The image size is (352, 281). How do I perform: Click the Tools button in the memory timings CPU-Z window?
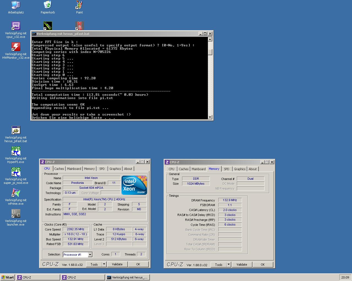[219, 265]
